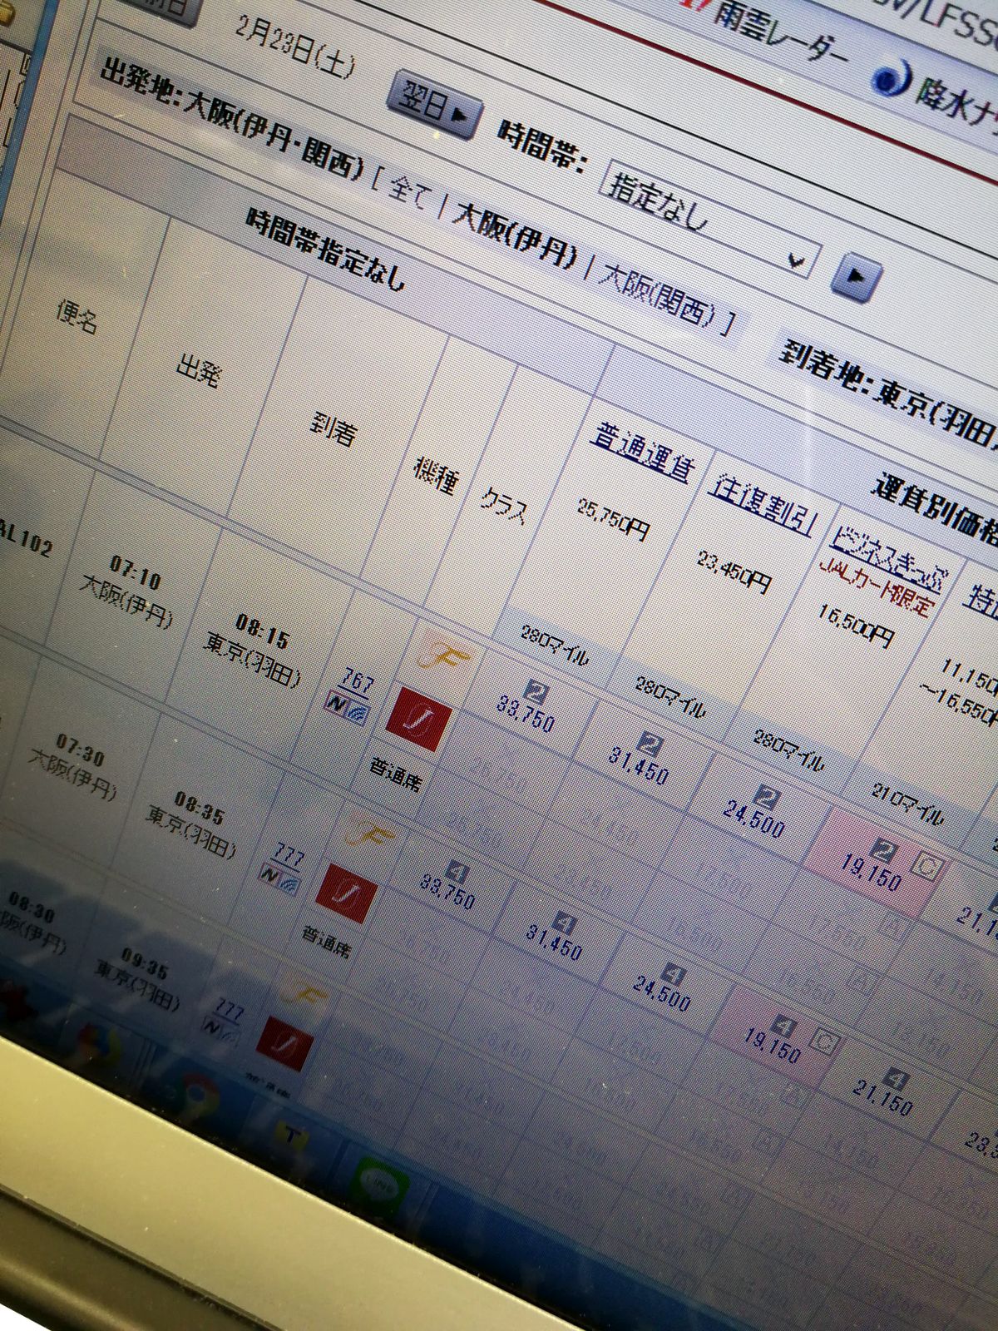Go to the next day with the 翌日 button
Viewport: 998px width, 1331px height.
(x=437, y=106)
